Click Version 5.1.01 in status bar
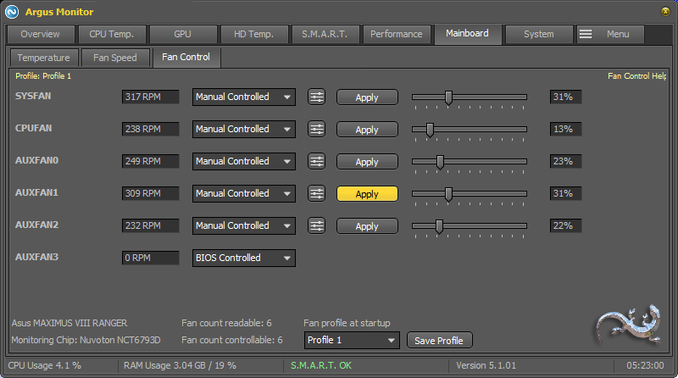Image resolution: width=678 pixels, height=378 pixels. (486, 365)
